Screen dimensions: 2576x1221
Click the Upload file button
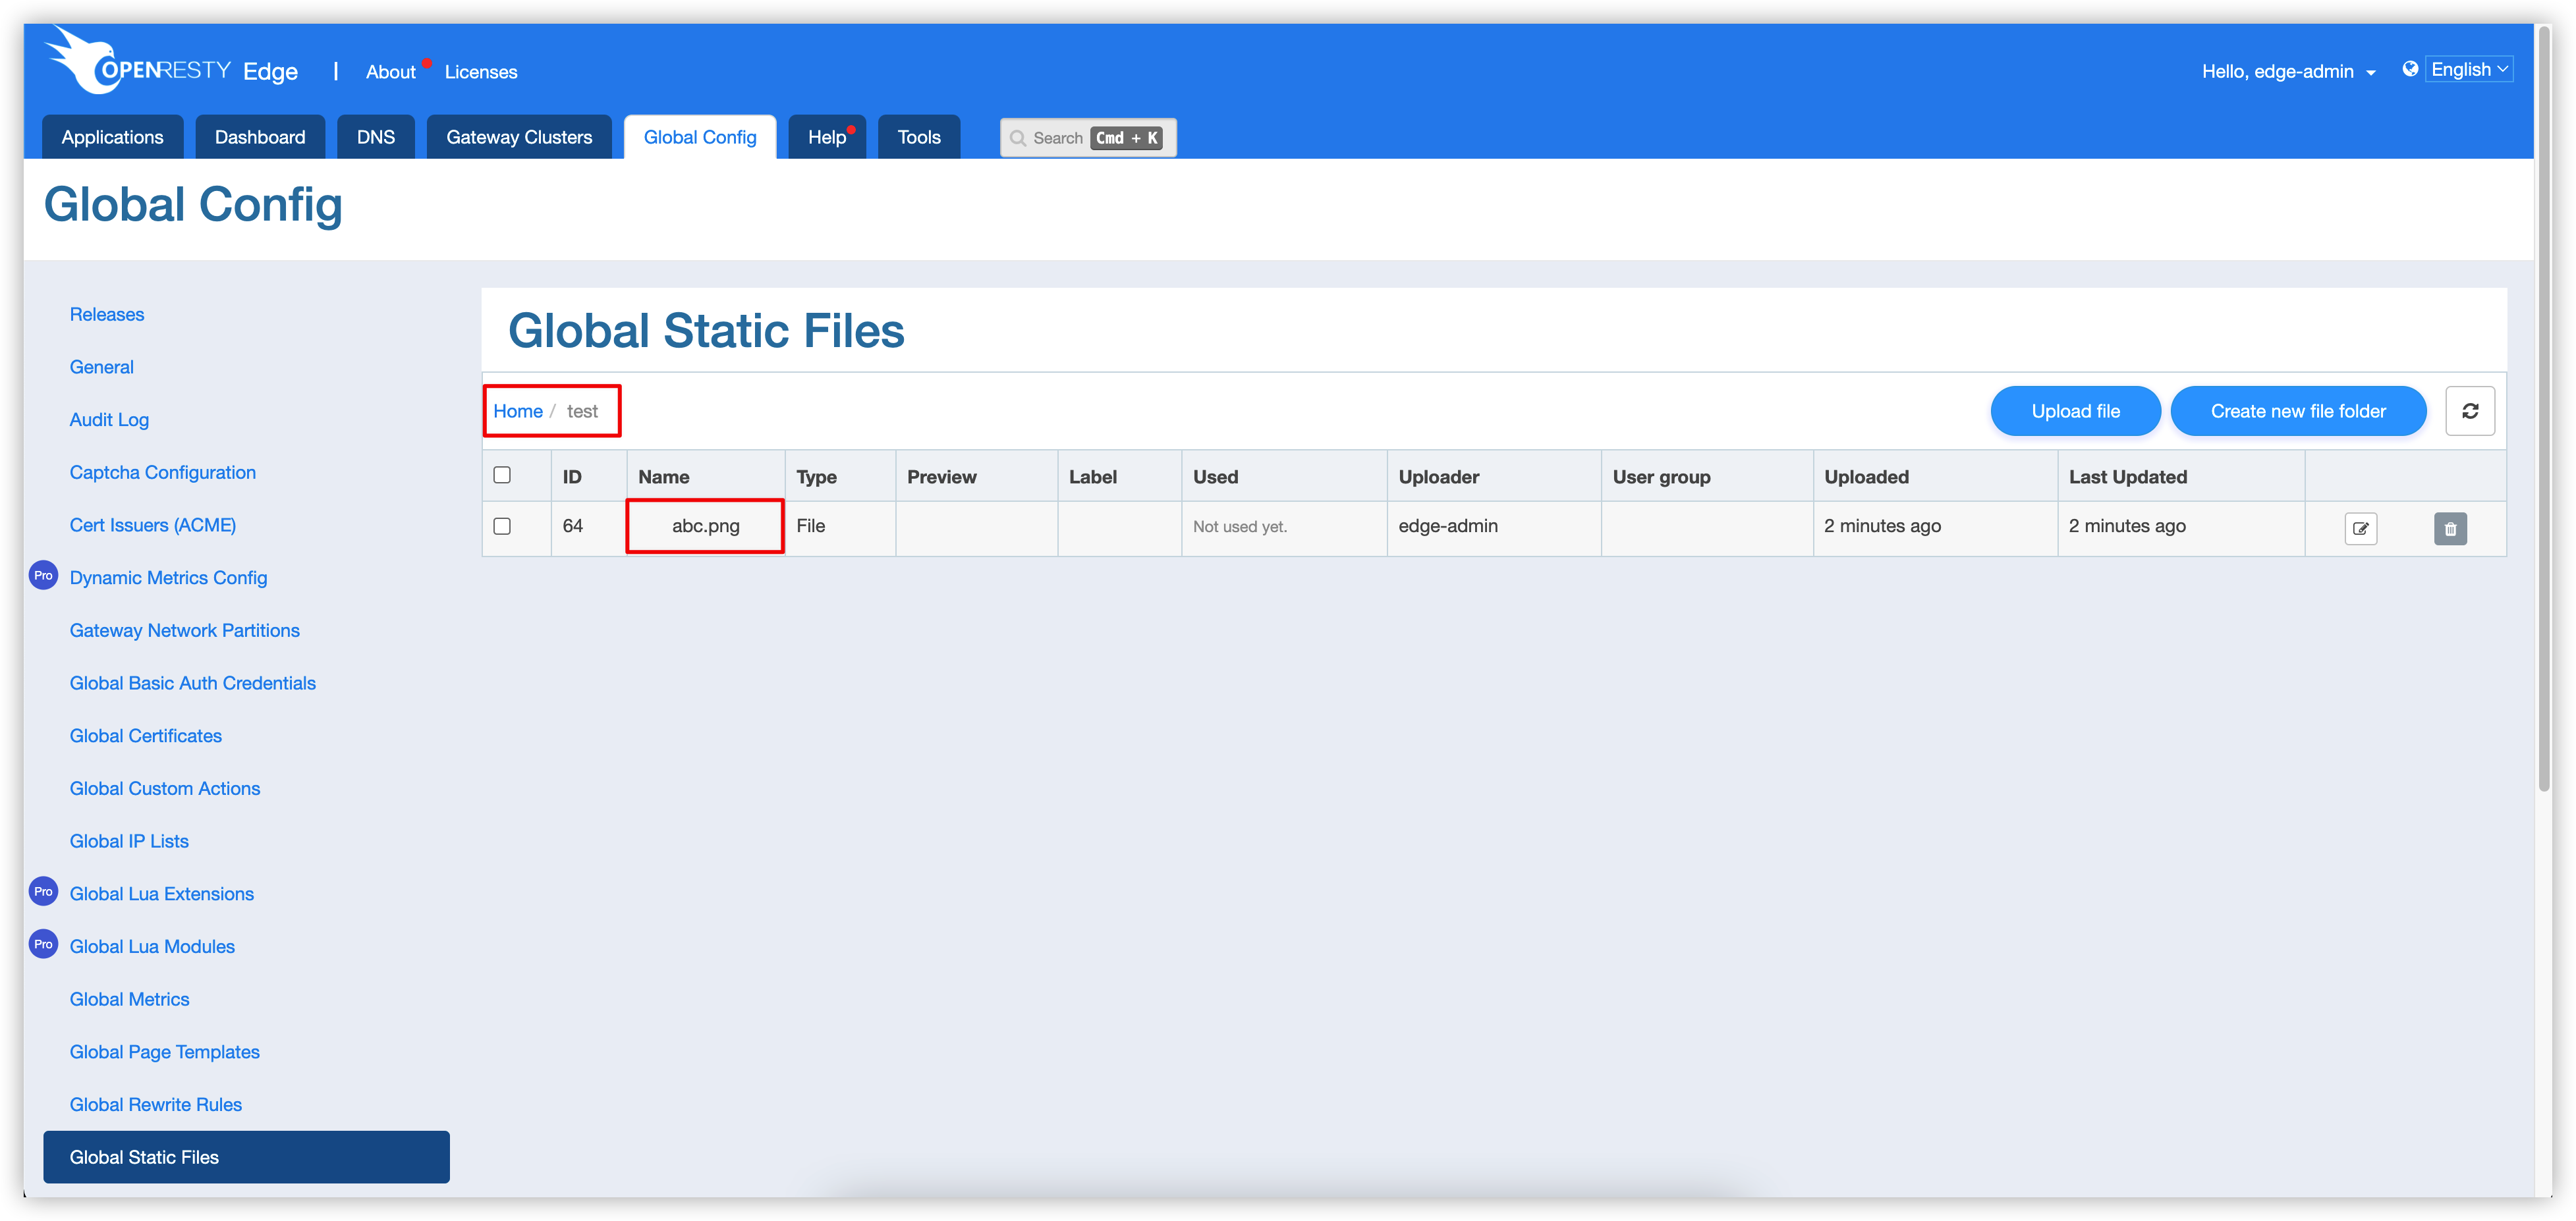[2075, 411]
